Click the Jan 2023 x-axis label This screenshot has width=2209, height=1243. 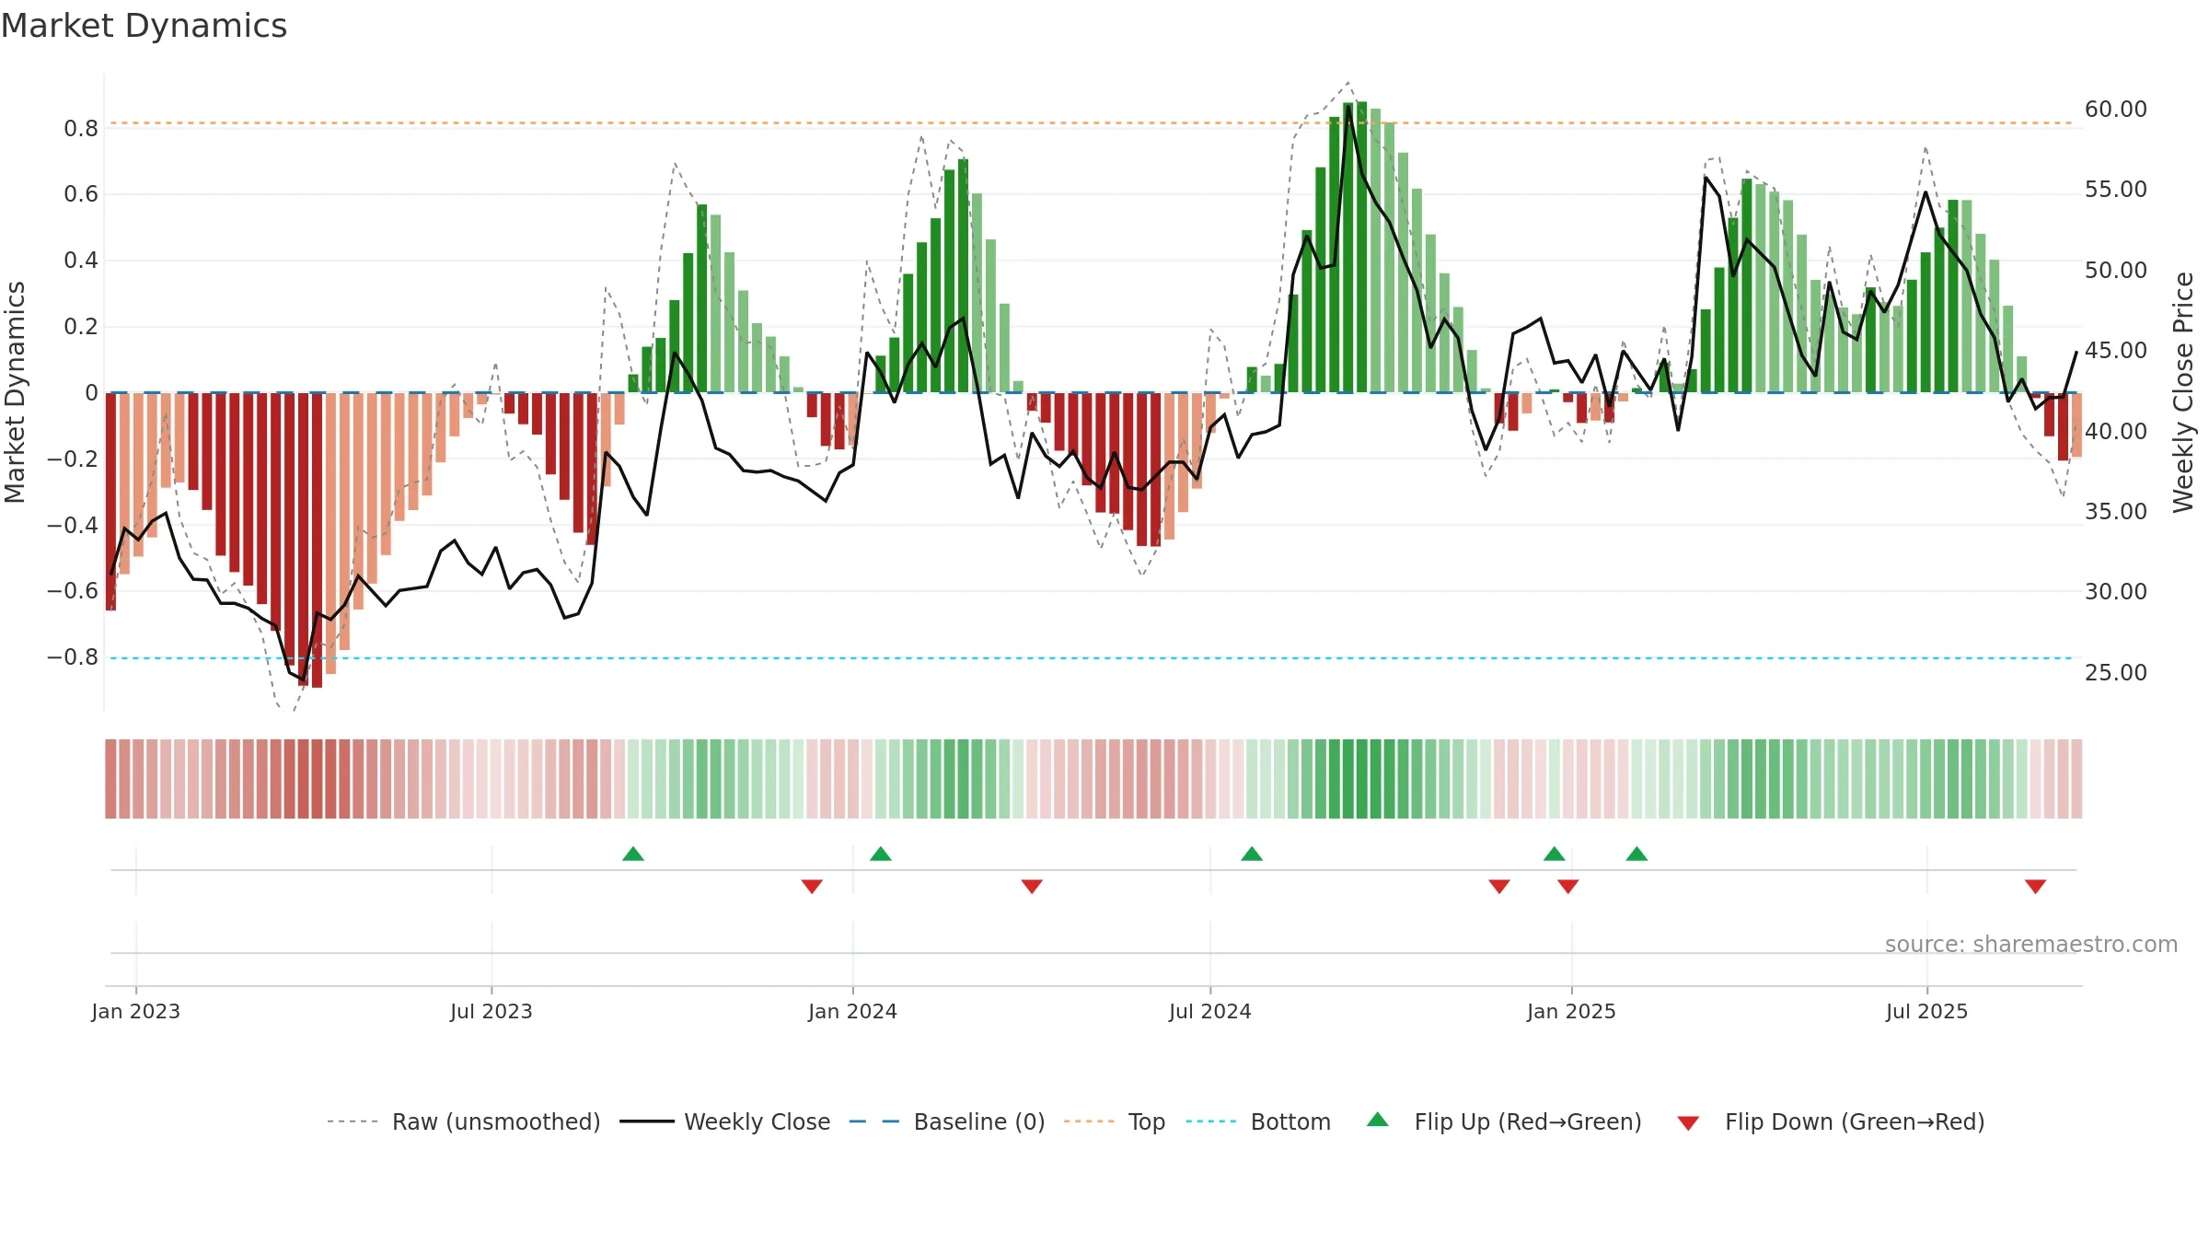[136, 1011]
